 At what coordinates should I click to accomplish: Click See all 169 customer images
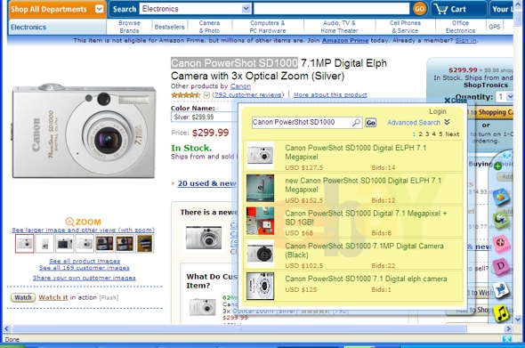tap(84, 268)
